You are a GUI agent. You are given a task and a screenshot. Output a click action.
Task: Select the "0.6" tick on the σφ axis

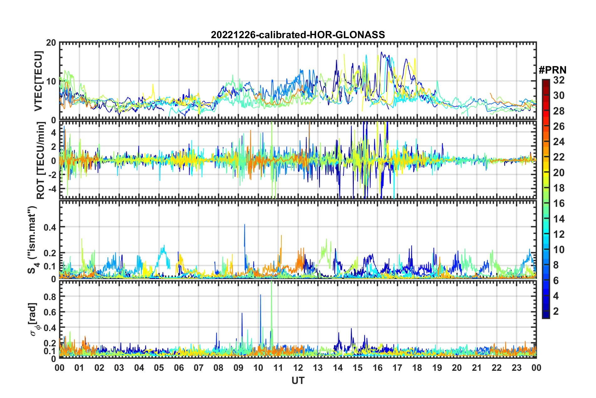click(x=50, y=312)
